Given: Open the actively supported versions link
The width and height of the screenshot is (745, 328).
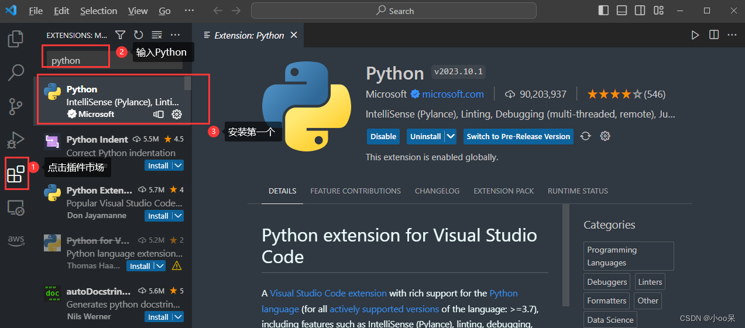Looking at the screenshot, I should 384,309.
